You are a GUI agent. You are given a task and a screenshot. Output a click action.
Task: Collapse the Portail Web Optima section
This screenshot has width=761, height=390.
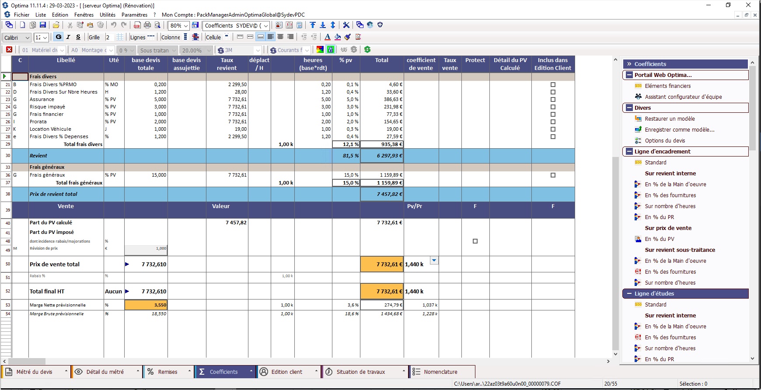click(x=629, y=75)
